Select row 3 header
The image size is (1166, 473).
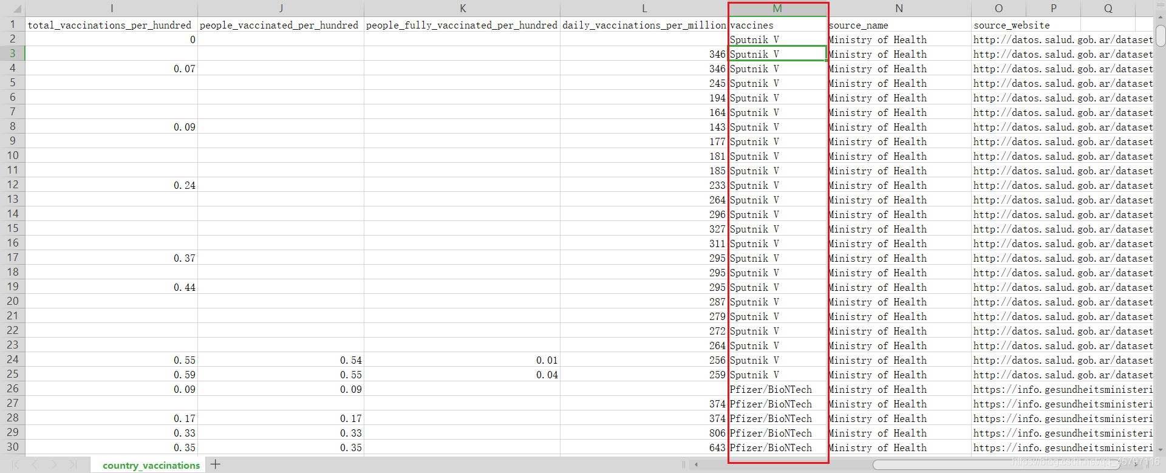click(12, 53)
